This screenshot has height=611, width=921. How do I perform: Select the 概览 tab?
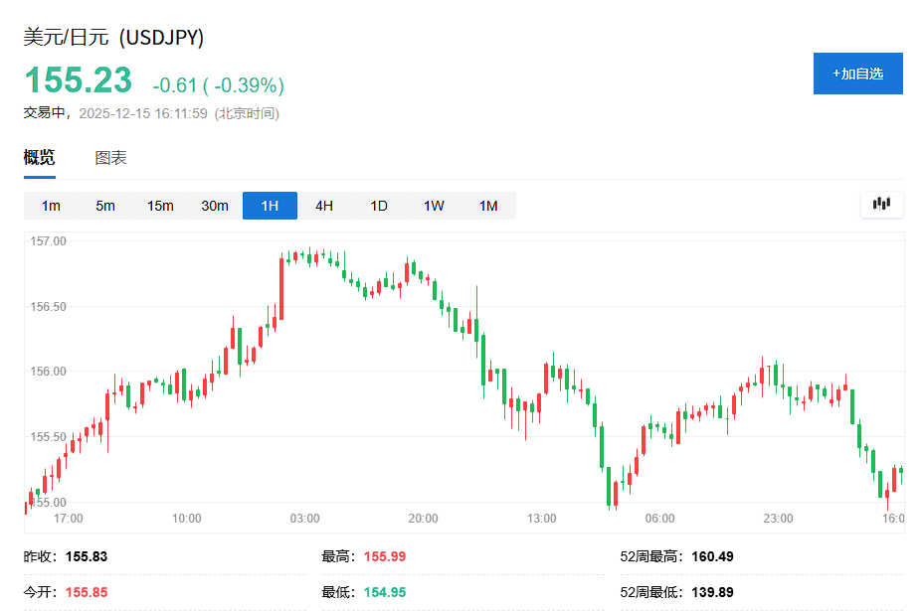click(x=40, y=157)
